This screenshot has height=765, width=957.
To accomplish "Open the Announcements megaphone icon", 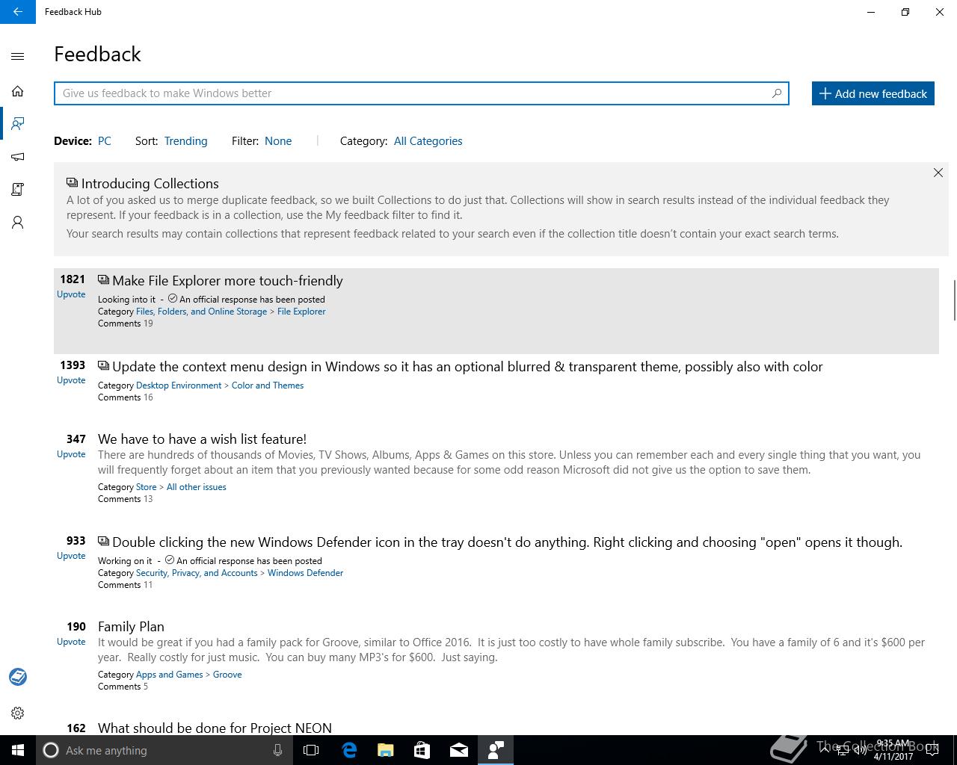I will click(18, 157).
